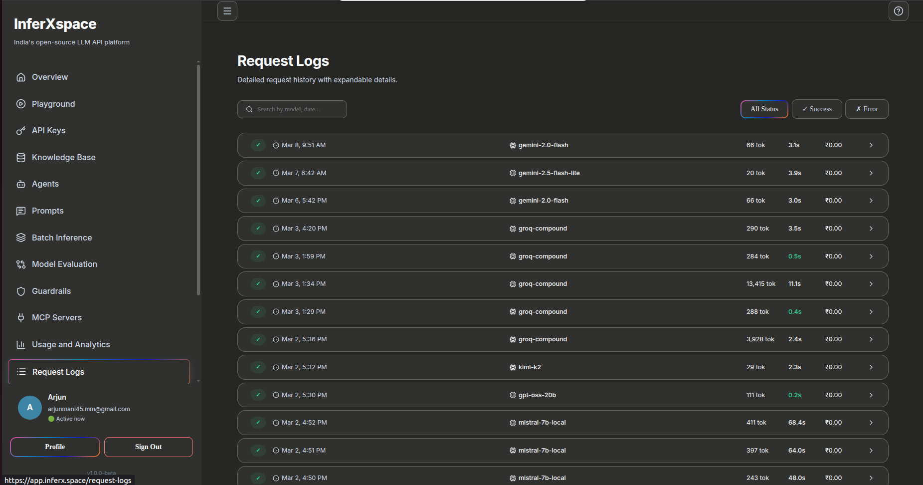Open the help question mark icon
The height and width of the screenshot is (485, 923).
(899, 11)
